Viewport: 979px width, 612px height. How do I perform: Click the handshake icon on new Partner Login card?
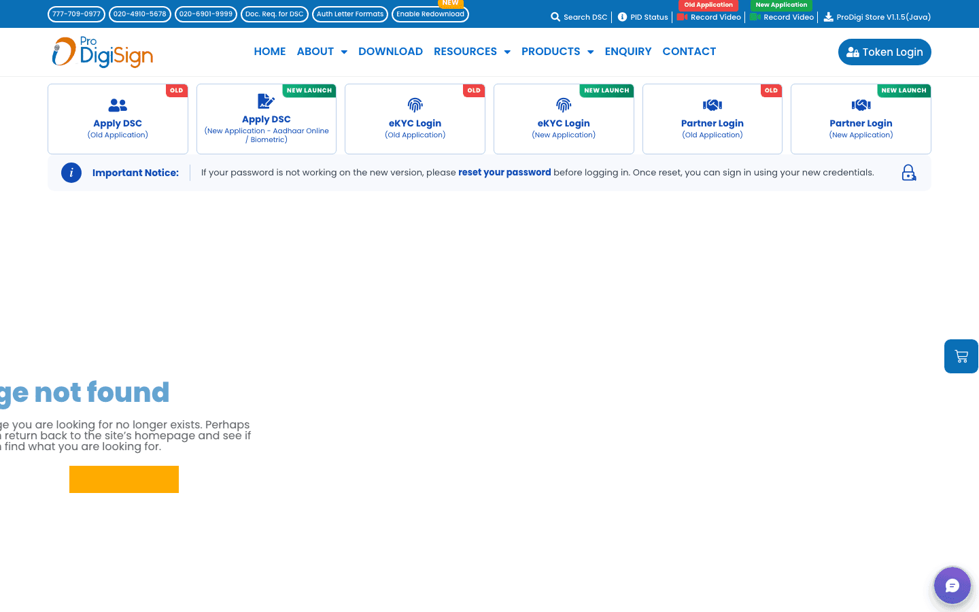pyautogui.click(x=861, y=105)
